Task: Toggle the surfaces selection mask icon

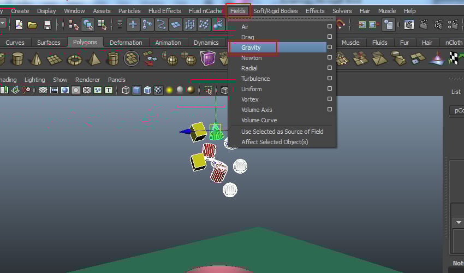Action: [x=175, y=25]
